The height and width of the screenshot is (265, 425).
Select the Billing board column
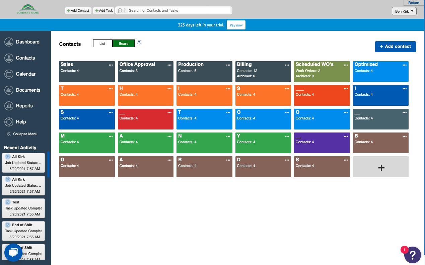(263, 72)
